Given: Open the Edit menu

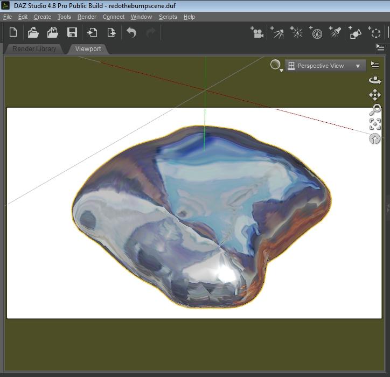Looking at the screenshot, I should pyautogui.click(x=23, y=17).
